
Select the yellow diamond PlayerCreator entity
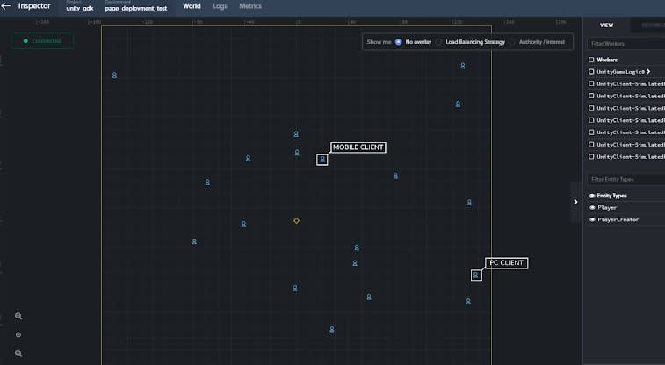(296, 220)
